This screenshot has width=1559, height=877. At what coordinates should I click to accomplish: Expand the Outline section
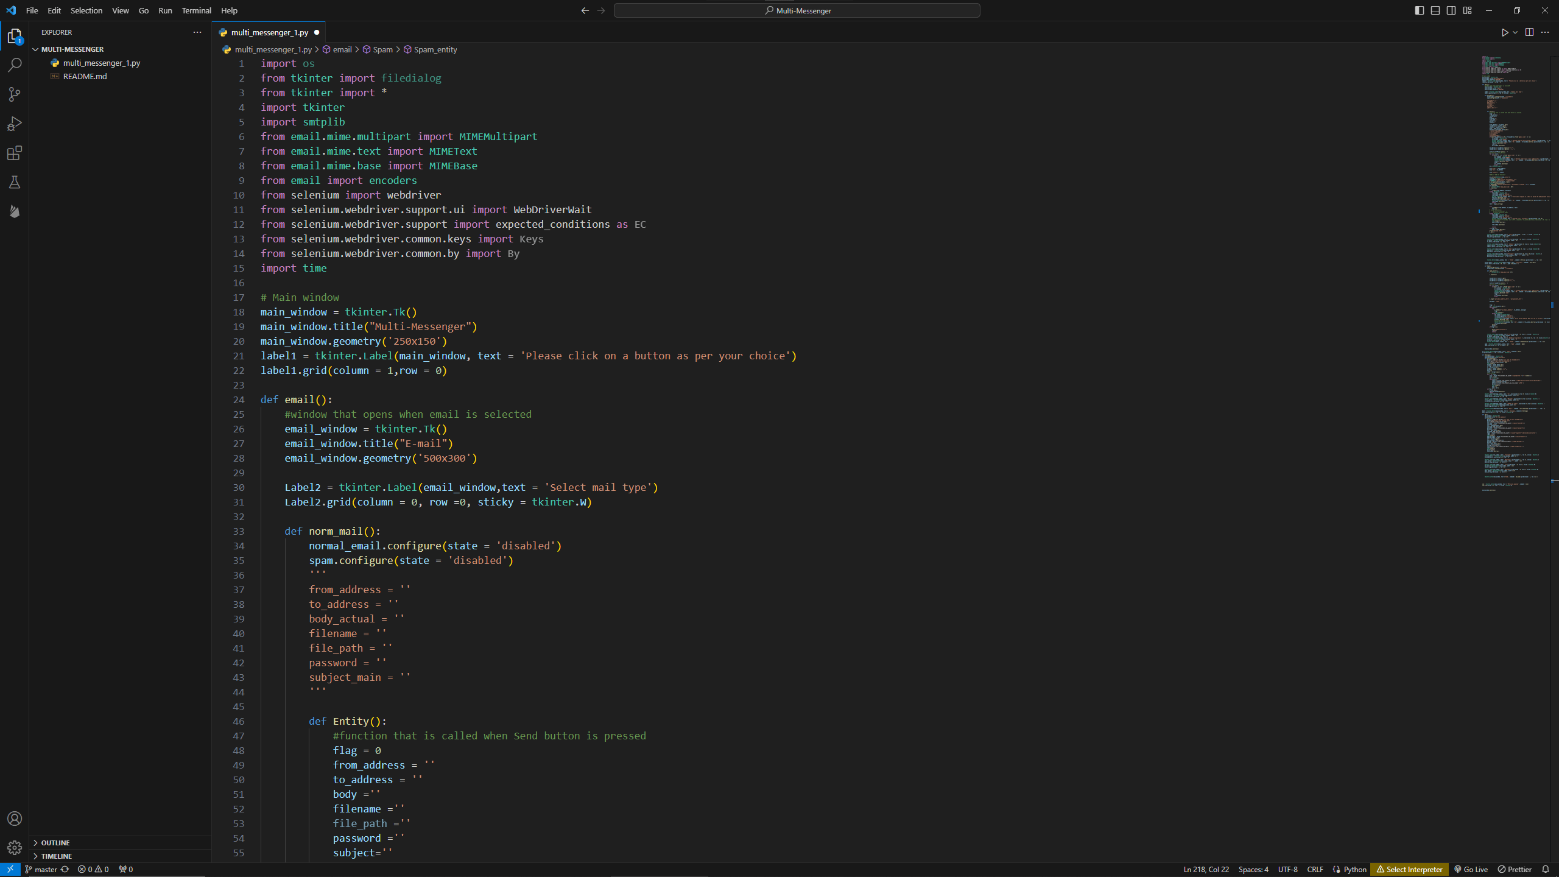coord(55,843)
